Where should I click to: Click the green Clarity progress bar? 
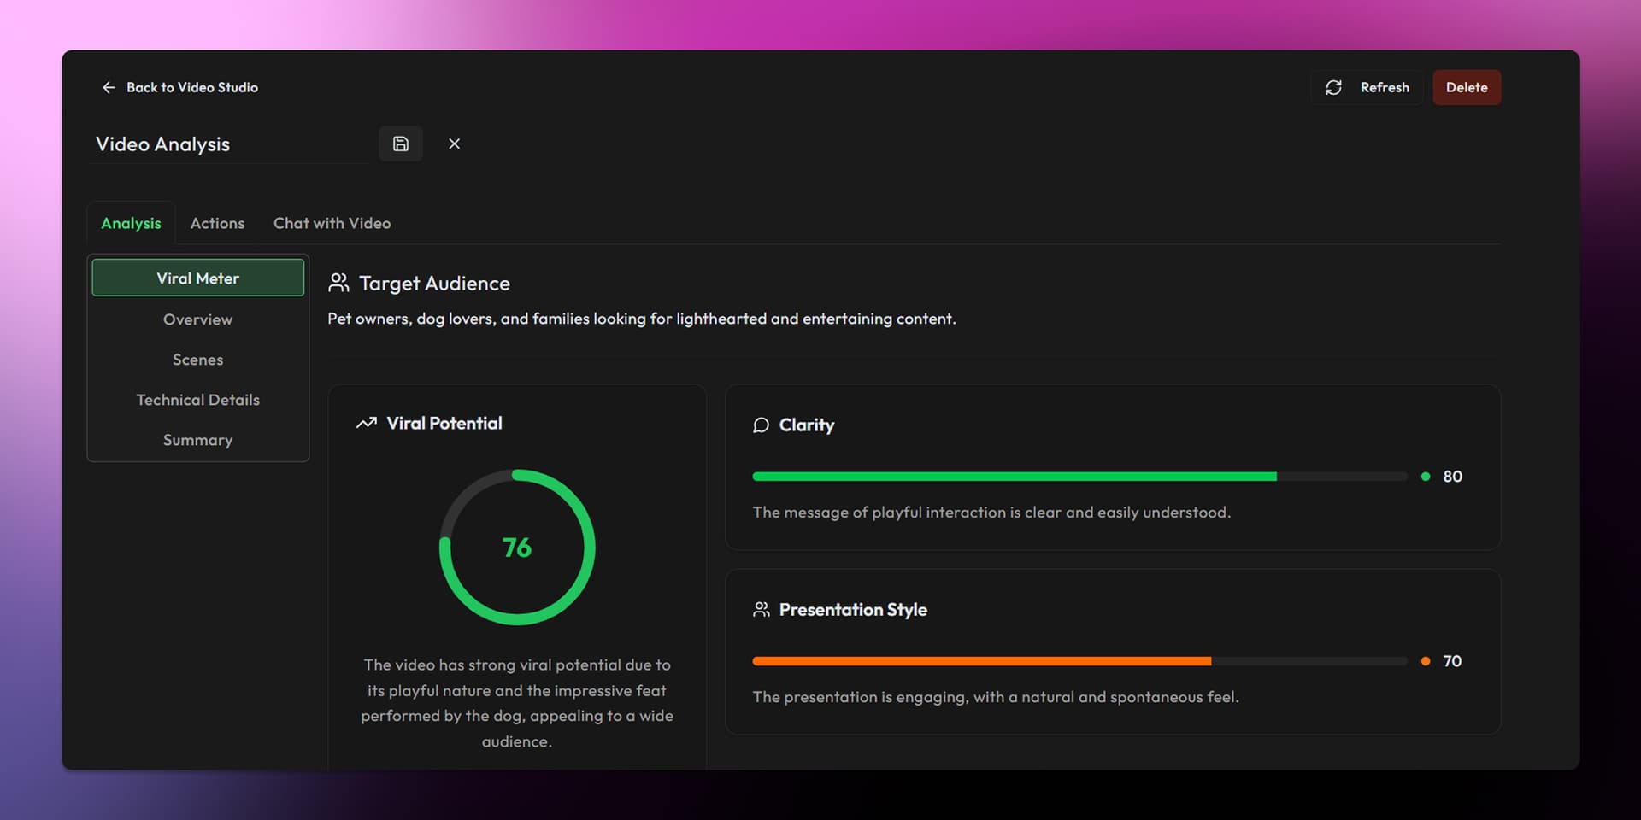click(1014, 477)
